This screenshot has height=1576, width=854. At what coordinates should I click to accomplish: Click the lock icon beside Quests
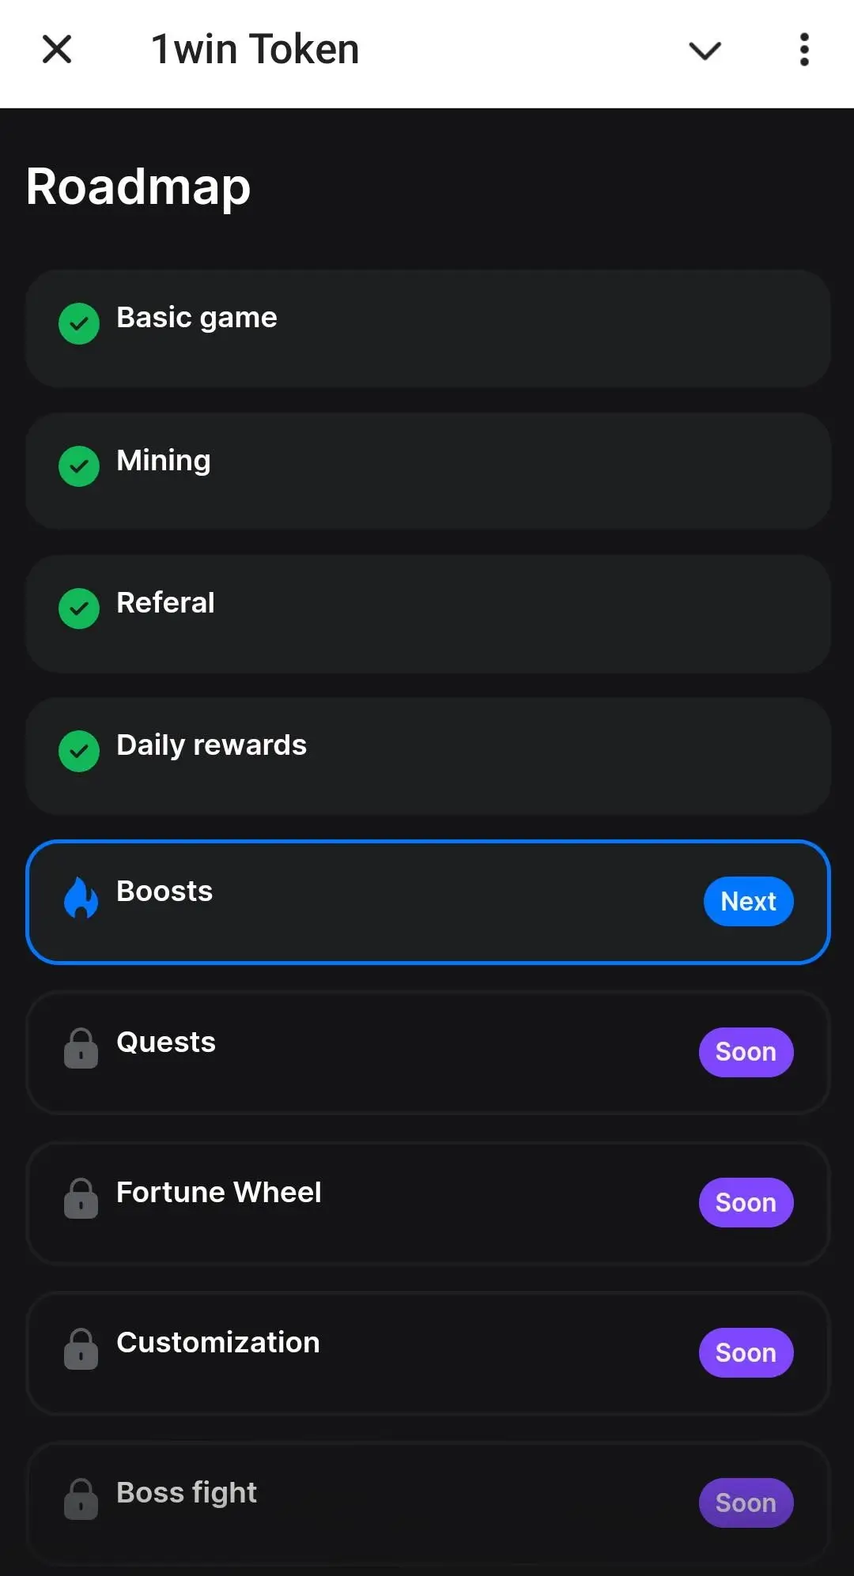pyautogui.click(x=81, y=1048)
